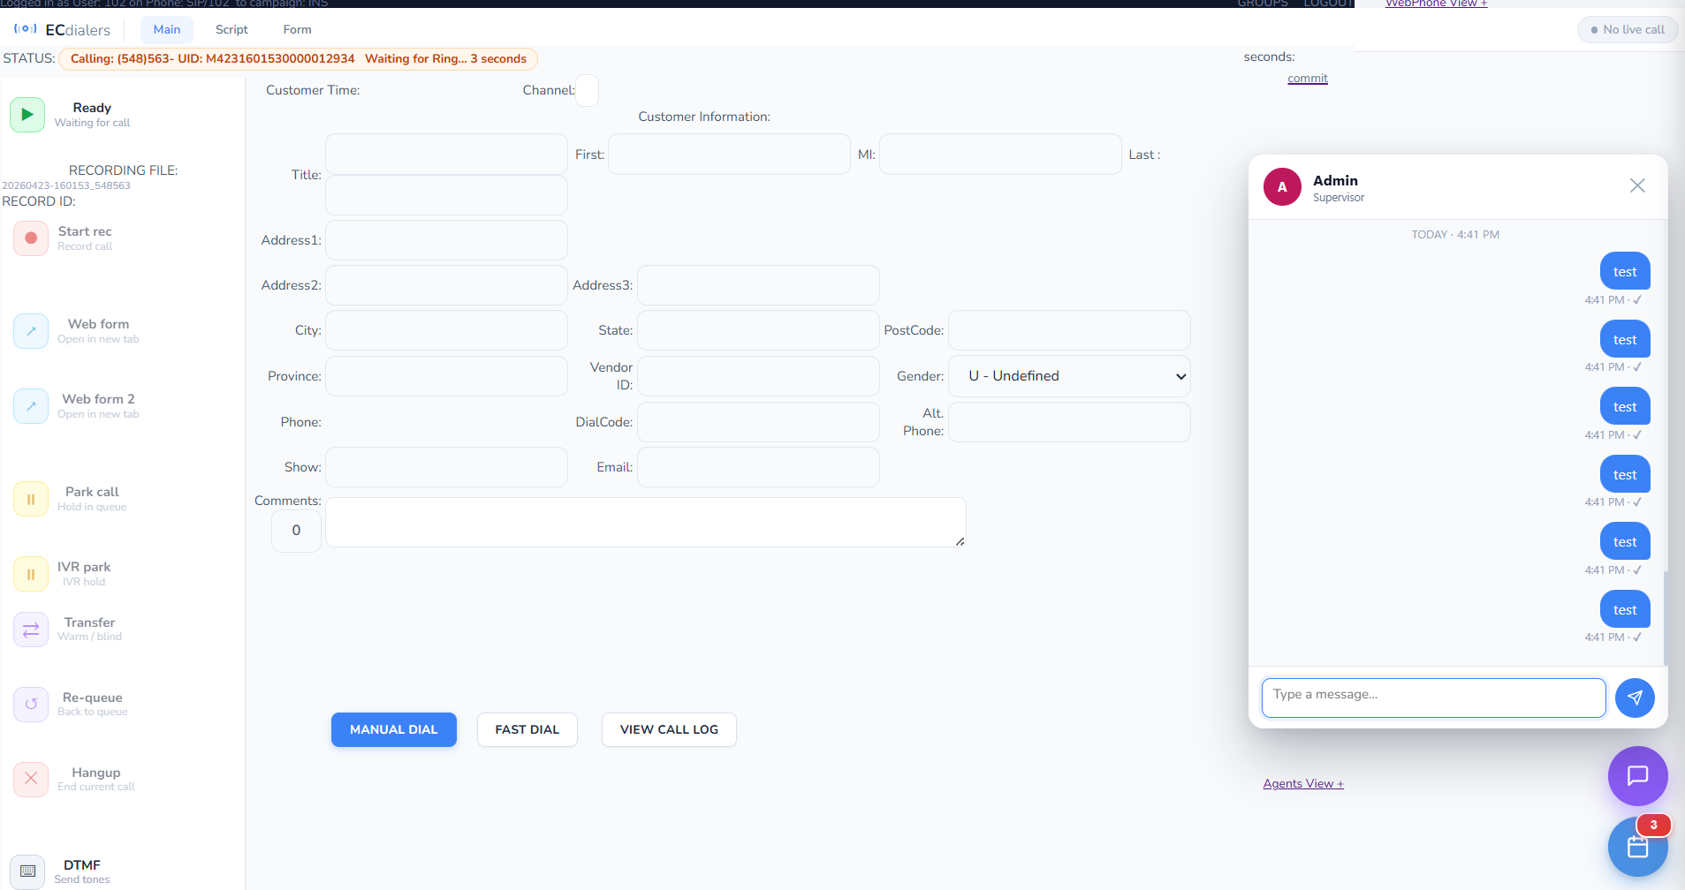
Task: Click the Comments text area
Action: point(646,522)
